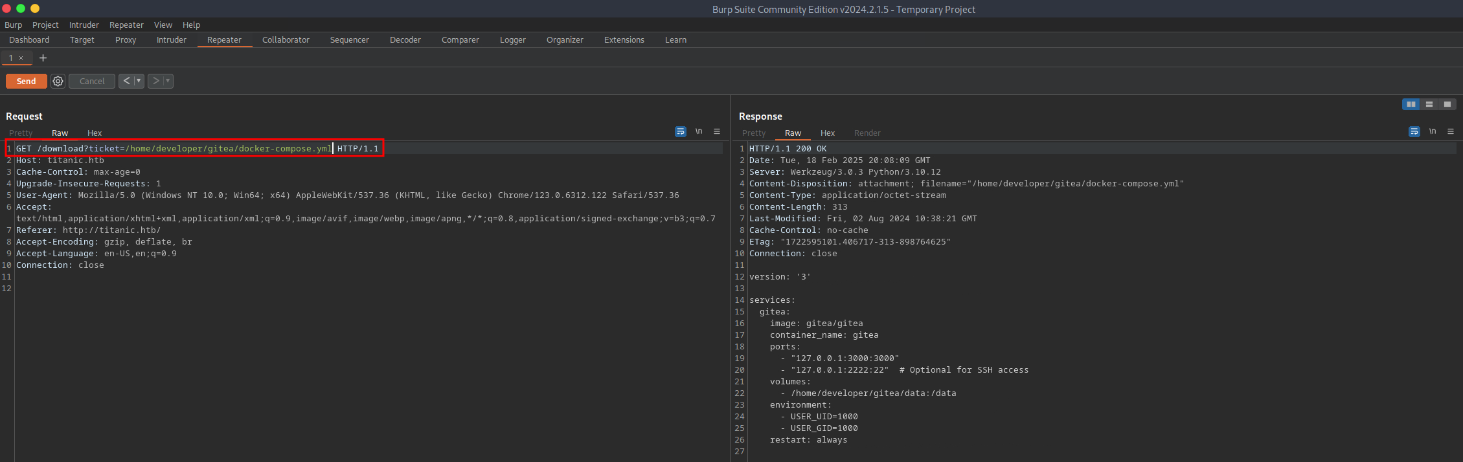
Task: Select Repeater tab number 1
Action: point(11,58)
